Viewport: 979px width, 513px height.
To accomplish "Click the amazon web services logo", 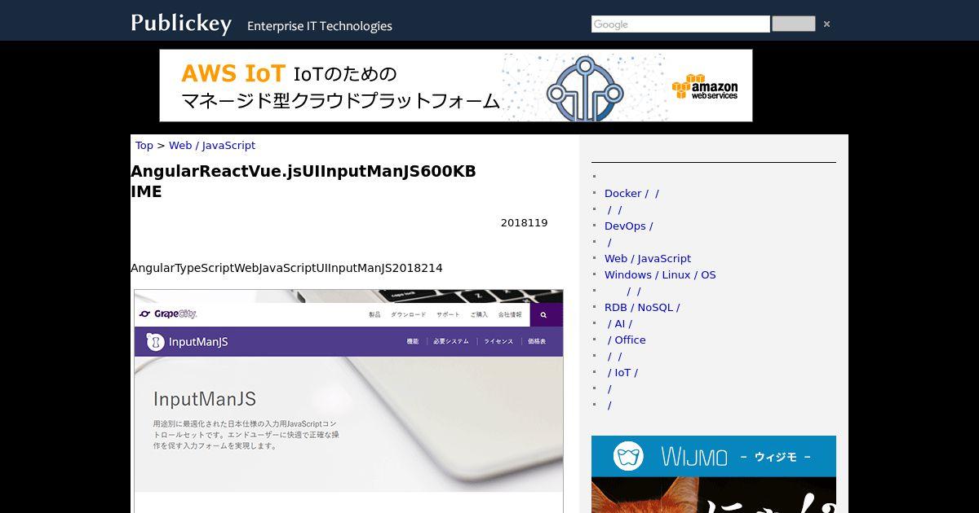I will 705,87.
